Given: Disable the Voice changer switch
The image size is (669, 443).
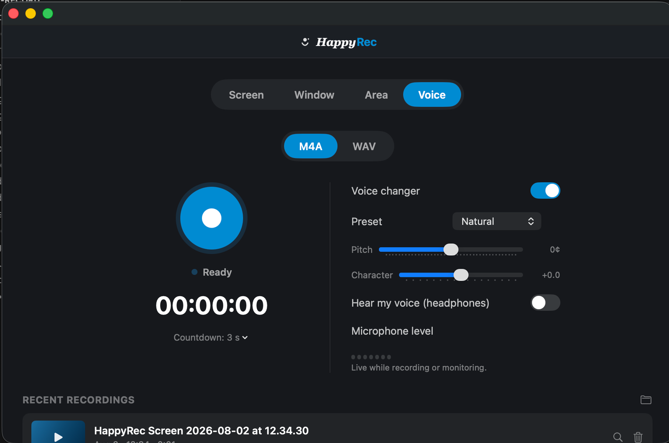Looking at the screenshot, I should coord(545,191).
